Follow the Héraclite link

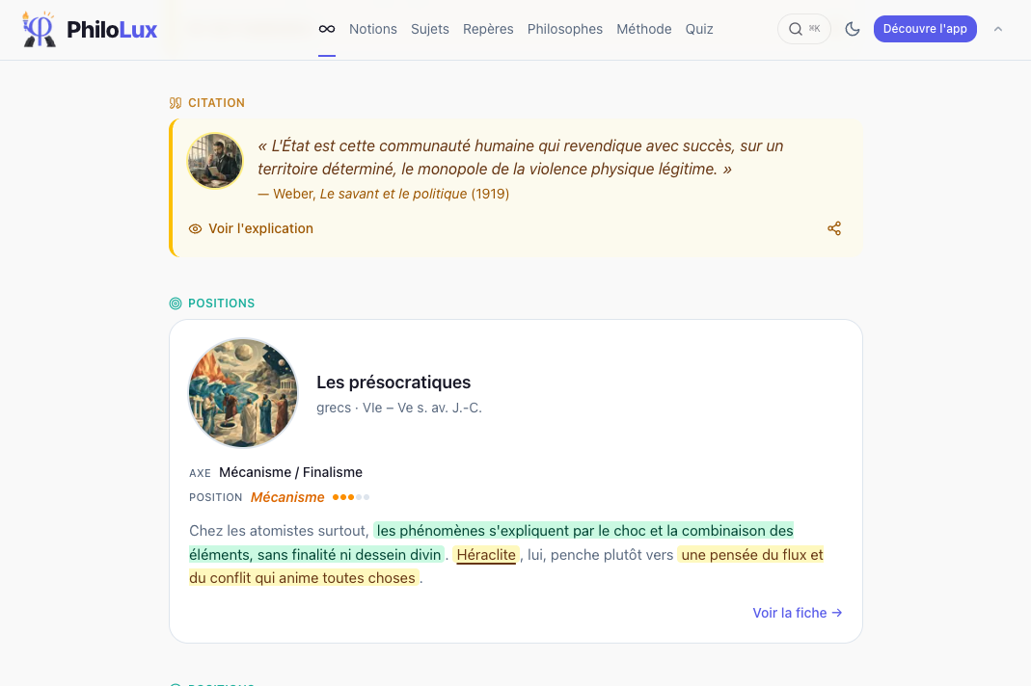tap(486, 555)
